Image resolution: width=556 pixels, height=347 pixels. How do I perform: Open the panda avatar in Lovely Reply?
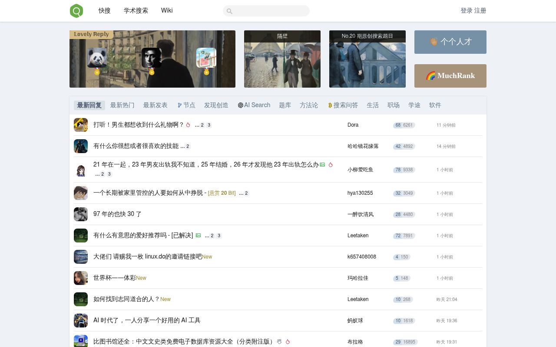point(97,58)
